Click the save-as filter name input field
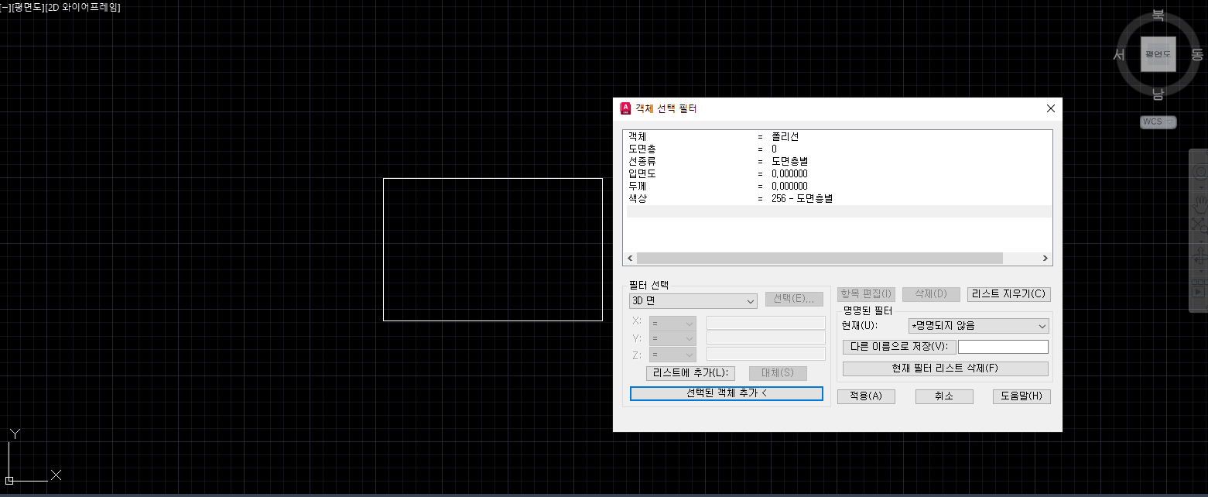Image resolution: width=1208 pixels, height=497 pixels. [1003, 347]
